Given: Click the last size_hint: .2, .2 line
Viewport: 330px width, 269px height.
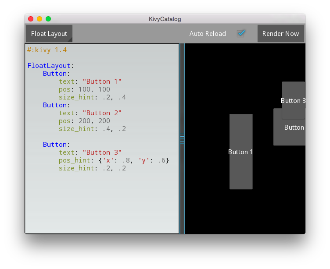Looking at the screenshot, I should pyautogui.click(x=93, y=168).
